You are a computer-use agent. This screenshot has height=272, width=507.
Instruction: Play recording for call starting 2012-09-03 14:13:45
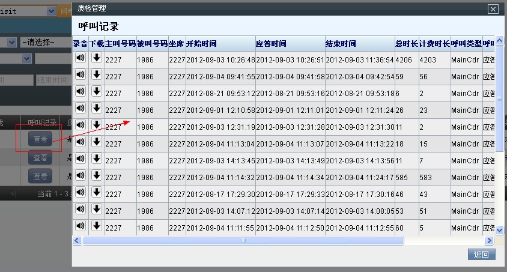tap(80, 159)
